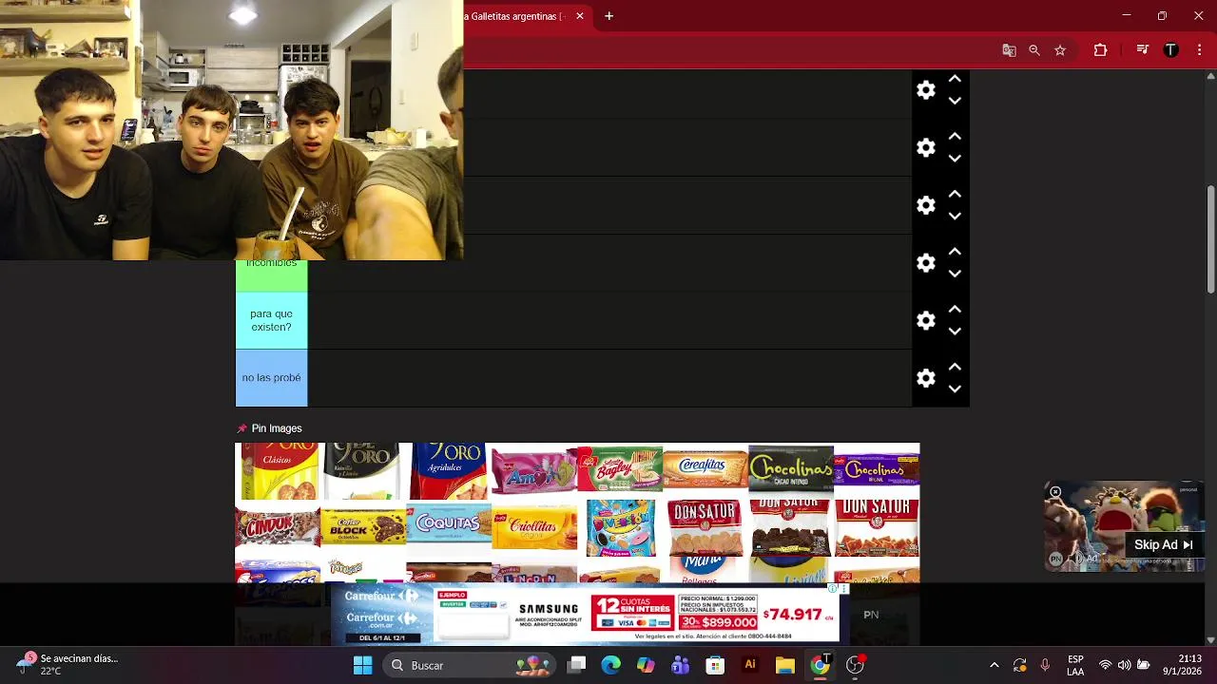Click the Pin Images option
Screen dimensions: 1217x684
point(269,428)
